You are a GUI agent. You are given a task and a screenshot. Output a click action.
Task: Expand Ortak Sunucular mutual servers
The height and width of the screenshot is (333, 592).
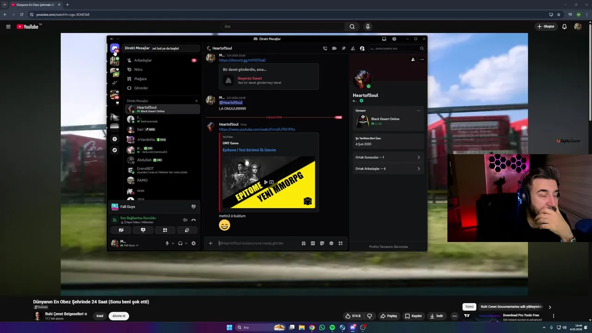point(388,157)
